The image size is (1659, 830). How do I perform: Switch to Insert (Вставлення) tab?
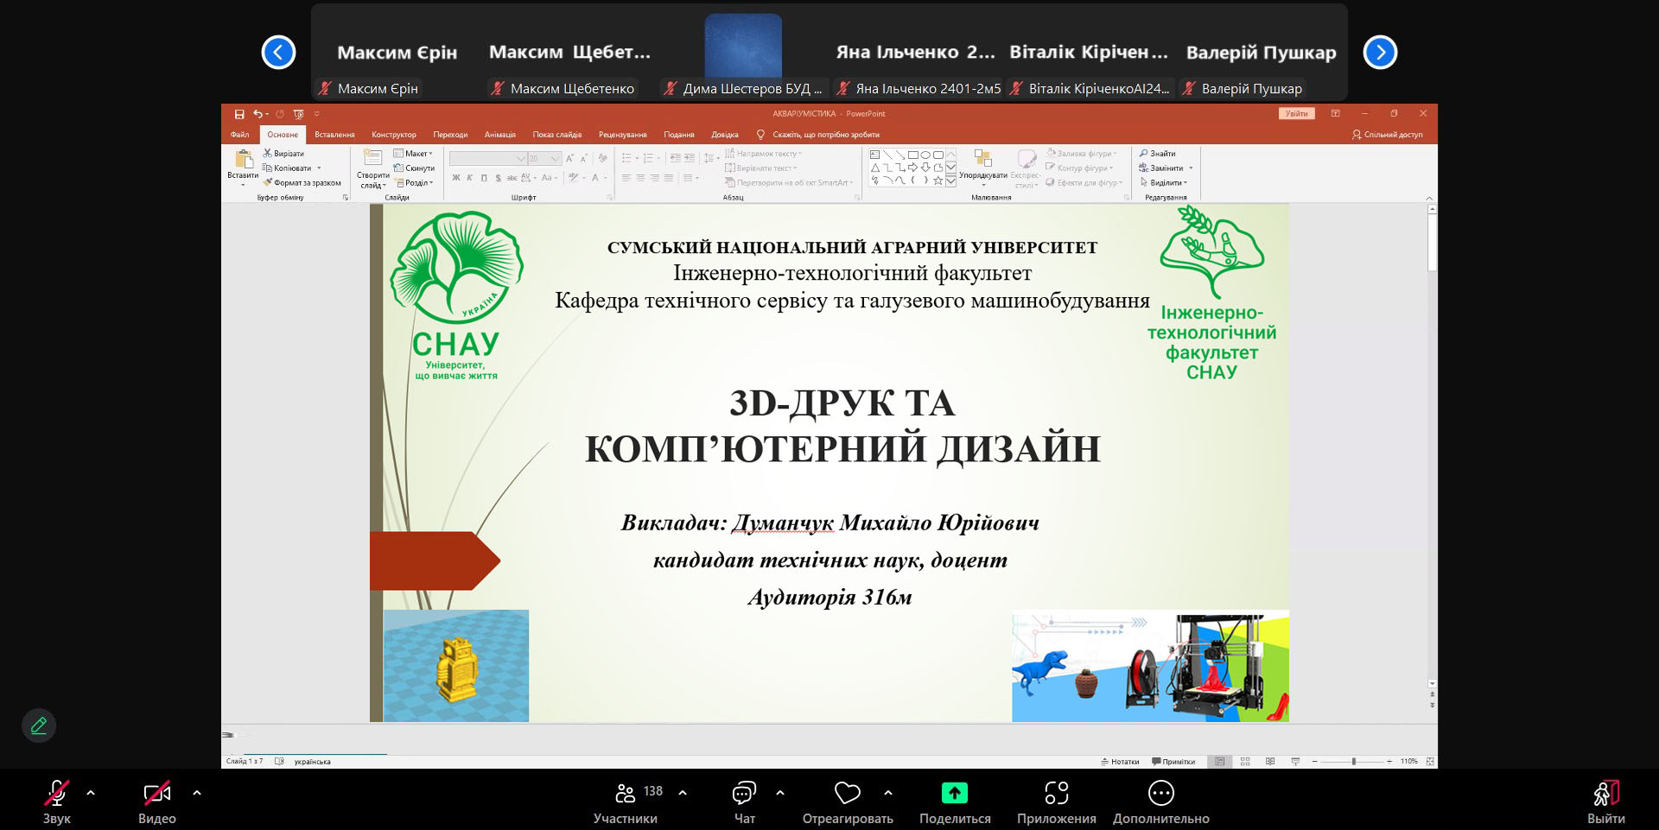(334, 135)
